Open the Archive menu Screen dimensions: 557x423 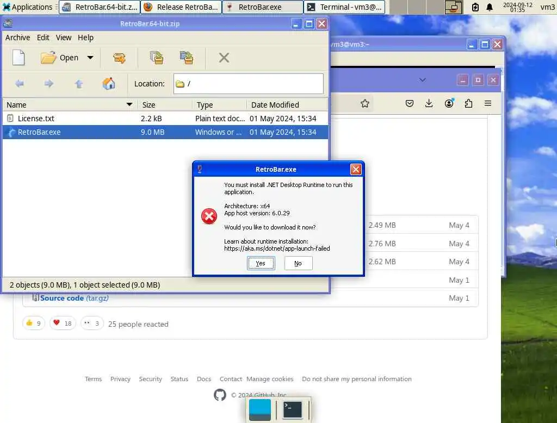click(x=18, y=38)
